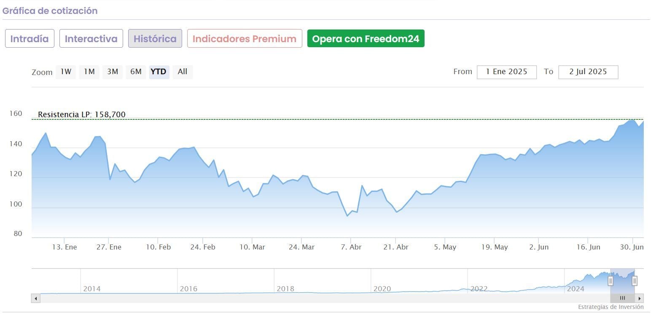This screenshot has width=656, height=322.
Task: Click the 2018 area in navigator timeline
Action: click(285, 289)
